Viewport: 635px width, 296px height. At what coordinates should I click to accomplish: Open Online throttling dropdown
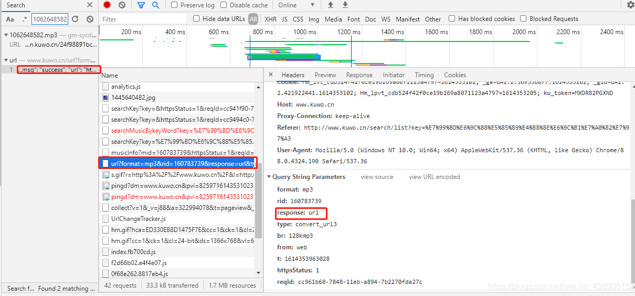pos(297,5)
